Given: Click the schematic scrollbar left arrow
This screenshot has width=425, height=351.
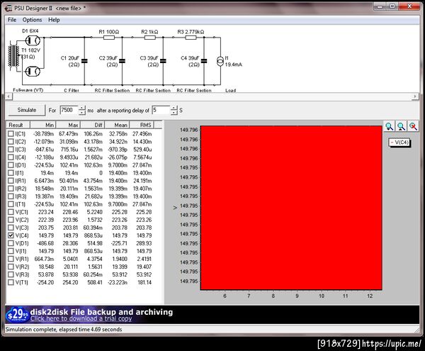Looking at the screenshot, I should (8, 96).
